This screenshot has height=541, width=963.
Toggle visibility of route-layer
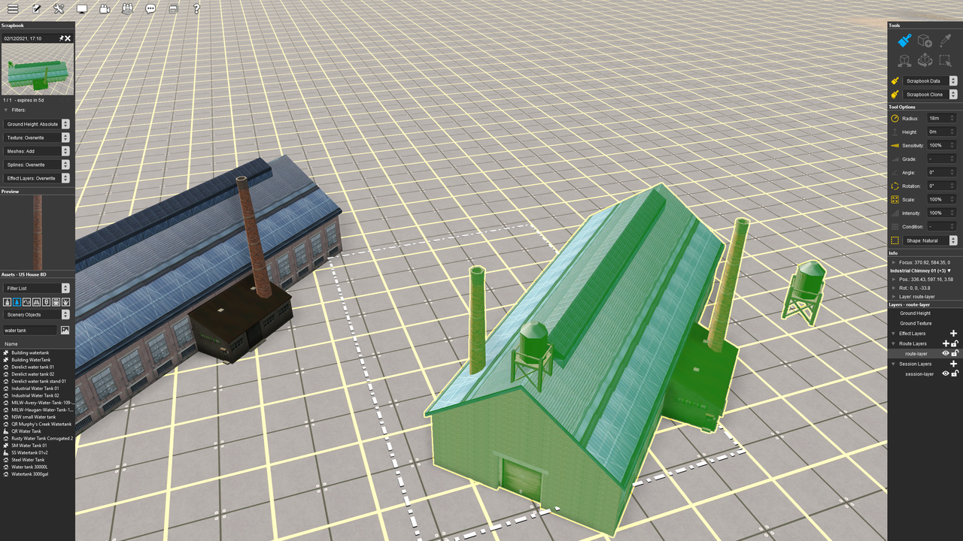[946, 353]
